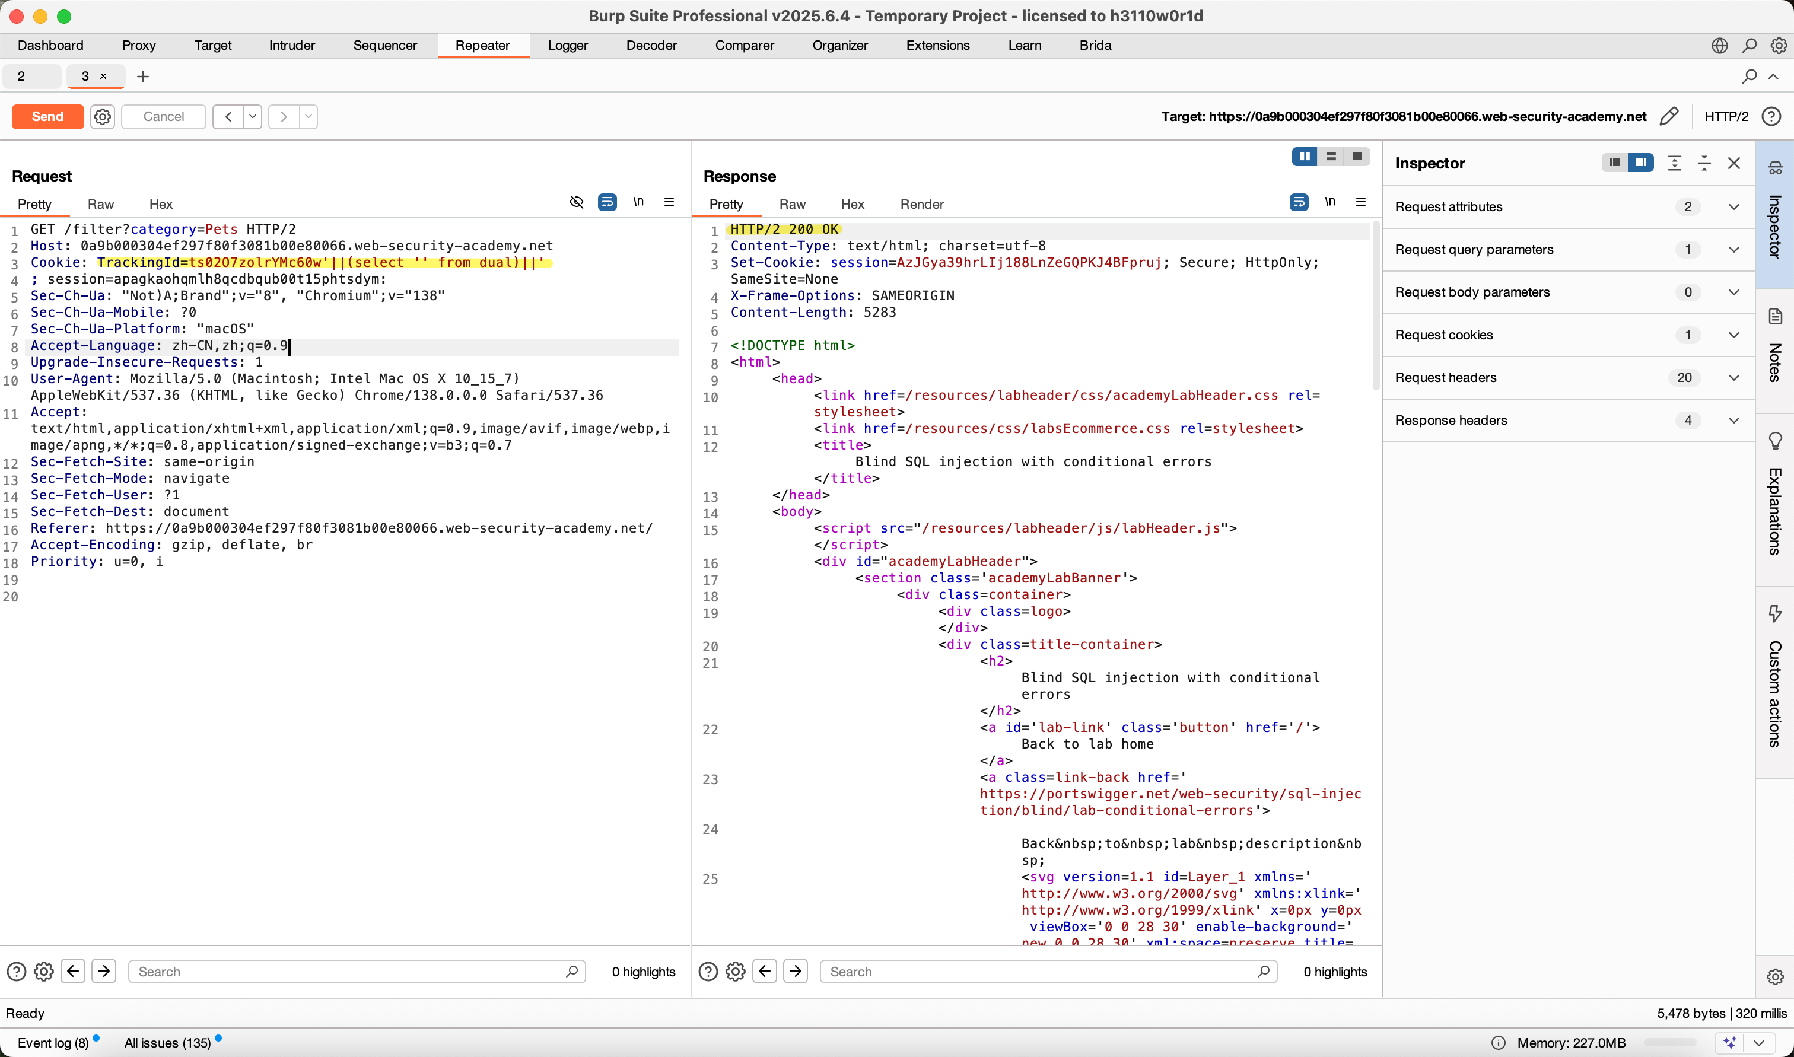Open the Decoder tab
The image size is (1794, 1057).
[x=651, y=45]
